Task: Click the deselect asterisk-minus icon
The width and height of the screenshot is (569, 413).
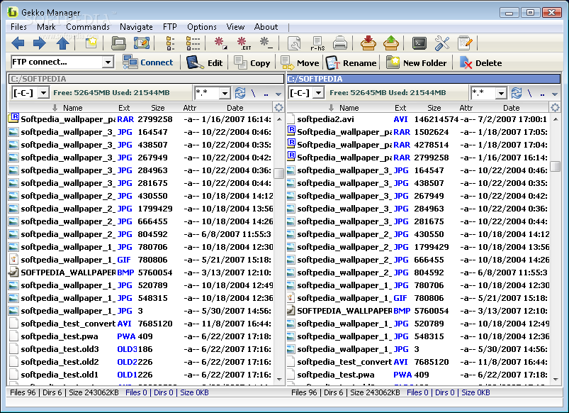Action: coord(266,43)
